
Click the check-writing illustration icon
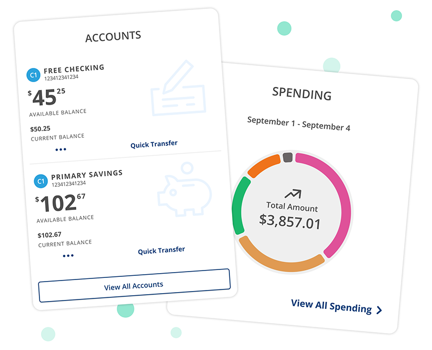(x=178, y=88)
